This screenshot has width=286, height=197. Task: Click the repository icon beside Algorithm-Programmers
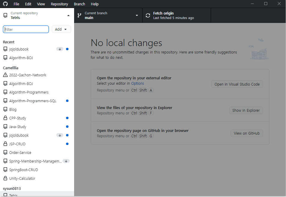(5, 92)
